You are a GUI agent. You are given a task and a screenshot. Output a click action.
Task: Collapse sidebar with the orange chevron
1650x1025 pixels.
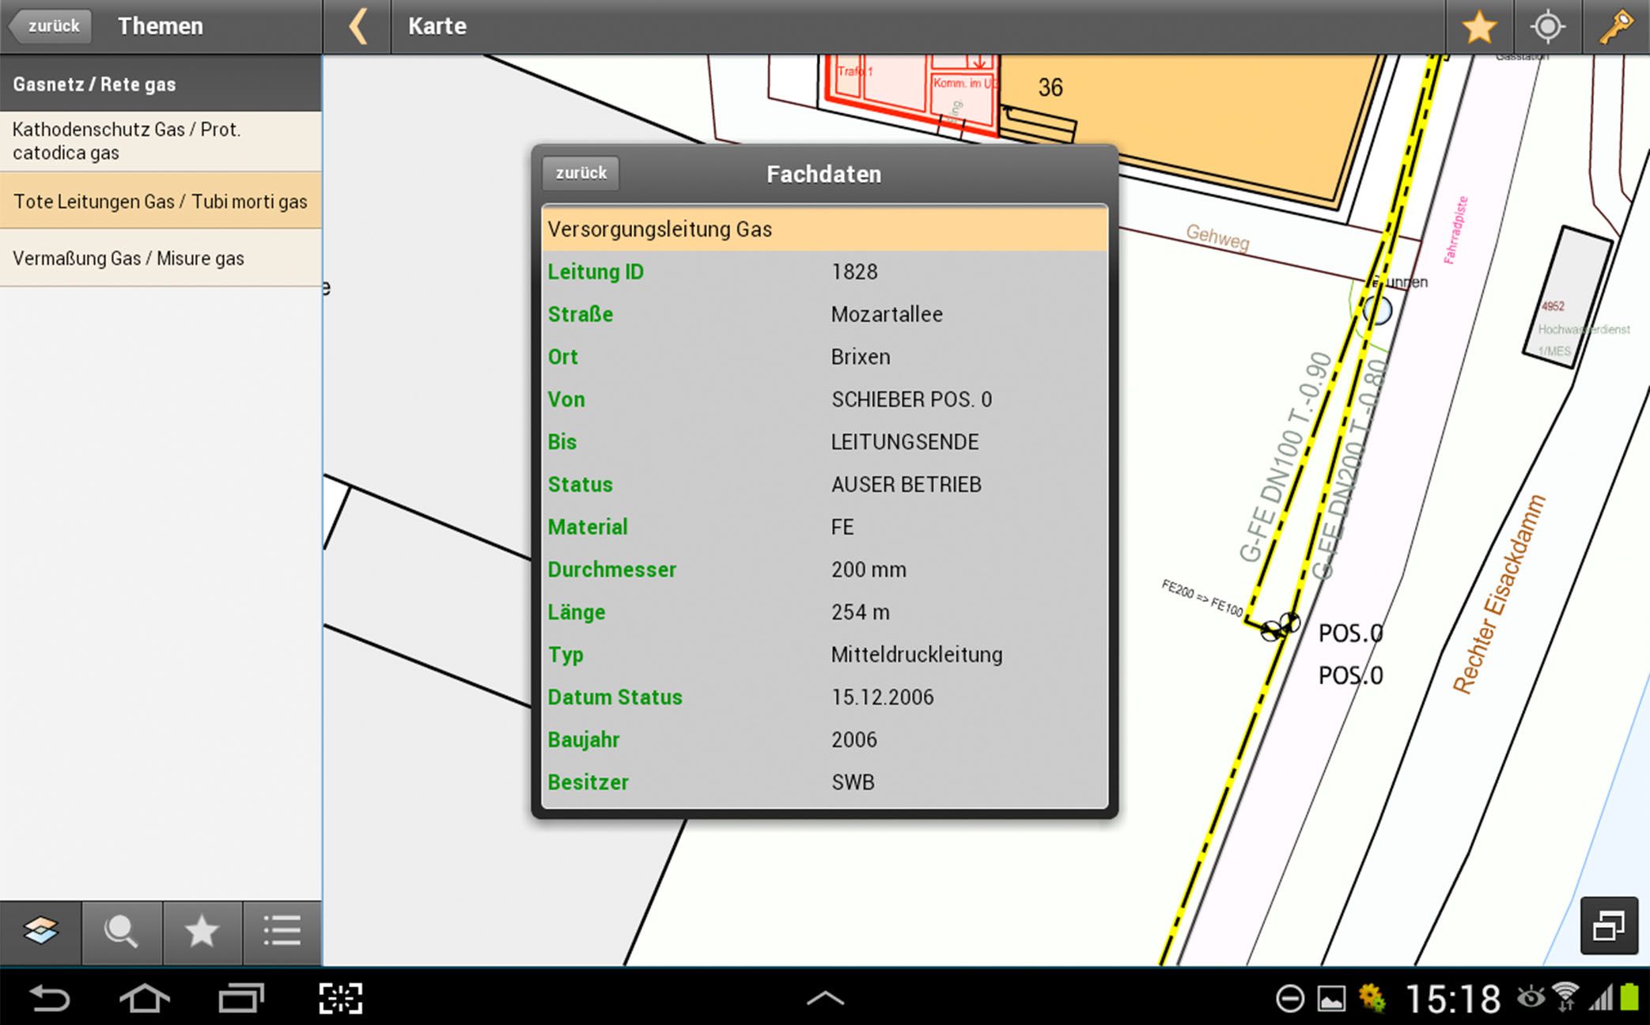pos(358,27)
